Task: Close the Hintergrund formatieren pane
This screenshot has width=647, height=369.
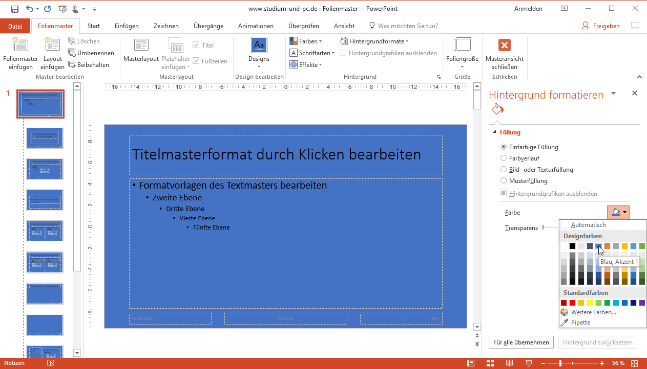Action: 635,93
